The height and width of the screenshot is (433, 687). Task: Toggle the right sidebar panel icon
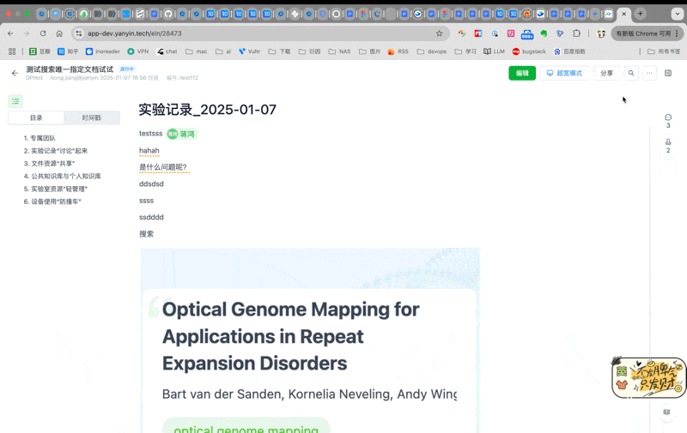click(x=668, y=74)
